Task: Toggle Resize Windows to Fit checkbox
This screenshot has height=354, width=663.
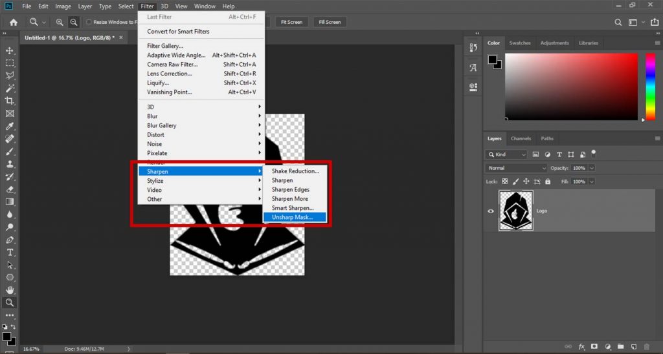Action: (89, 22)
